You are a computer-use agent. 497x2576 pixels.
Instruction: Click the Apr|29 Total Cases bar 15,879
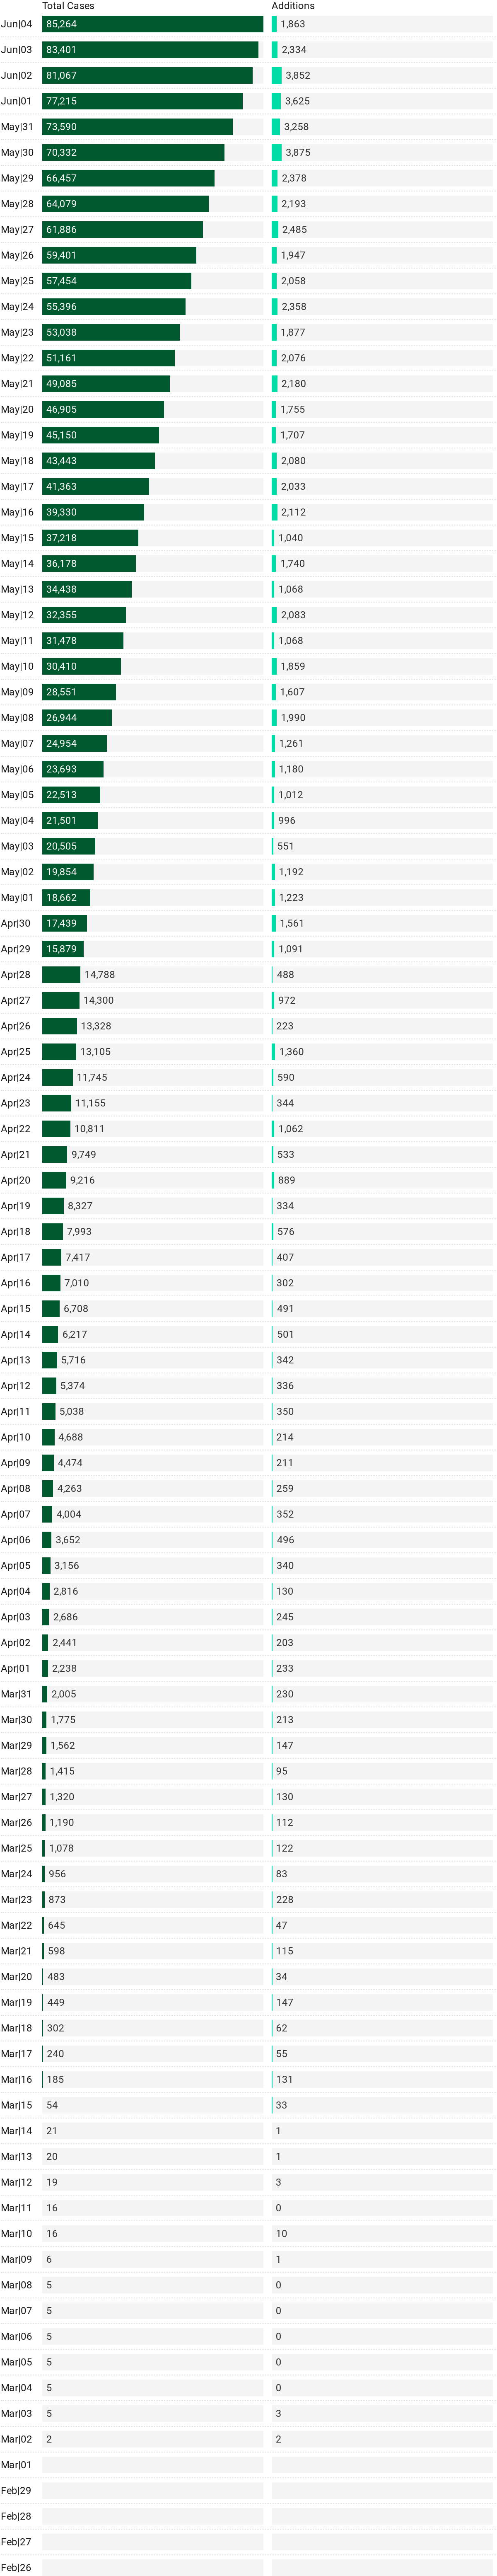(x=63, y=949)
